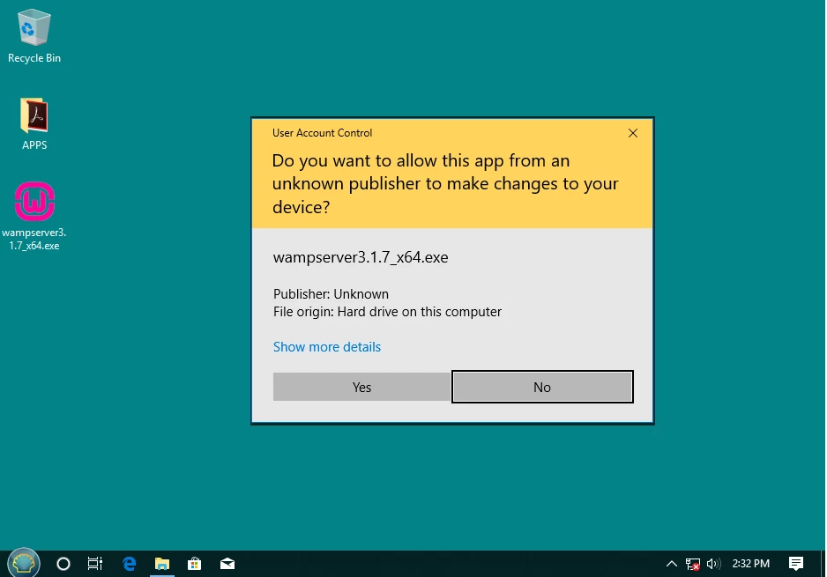Select the APPS folder on desktop
Viewport: 827px width, 577px height.
pyautogui.click(x=34, y=124)
